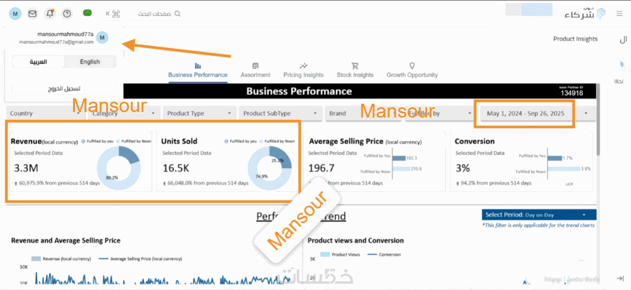Open the mail inbox icon
Viewport: 631px width, 290px height.
tap(32, 14)
